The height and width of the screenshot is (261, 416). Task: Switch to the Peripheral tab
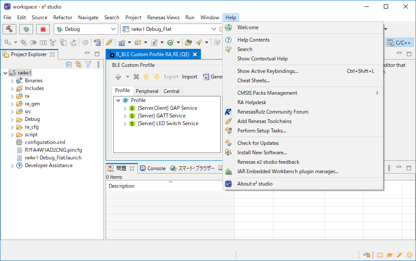point(147,91)
